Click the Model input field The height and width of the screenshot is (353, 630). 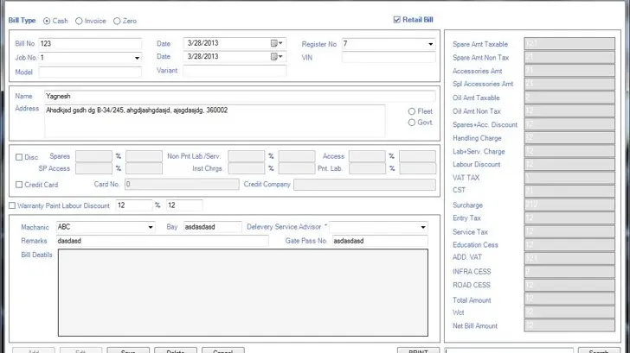coord(90,72)
